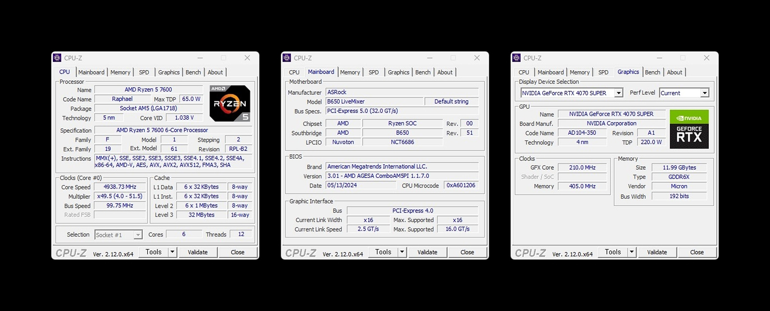
Task: Click Close button in right Graphics window
Action: pos(697,252)
